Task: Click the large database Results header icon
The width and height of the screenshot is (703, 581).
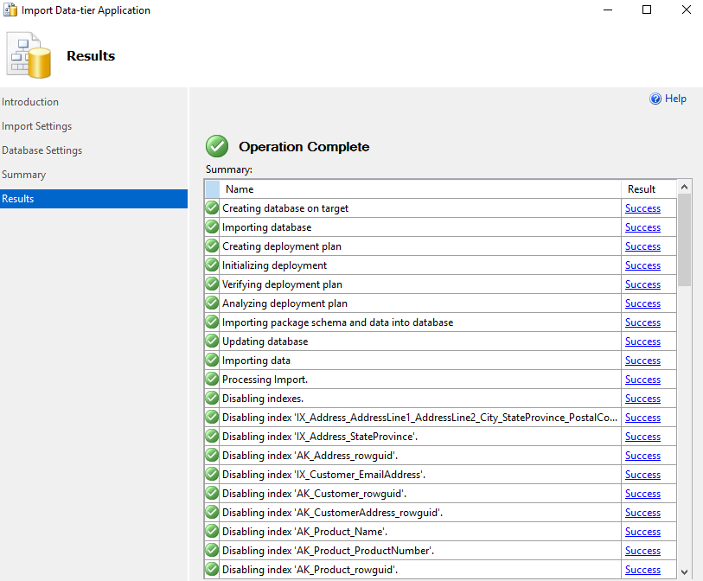Action: 31,56
